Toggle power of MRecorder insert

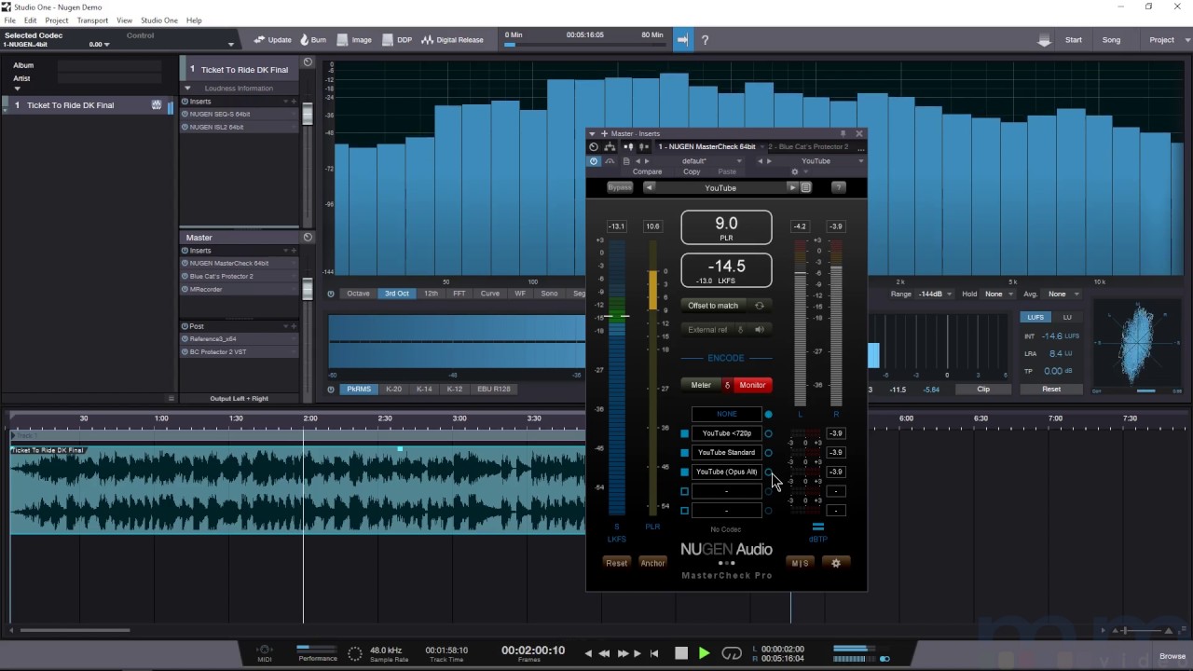click(x=185, y=290)
